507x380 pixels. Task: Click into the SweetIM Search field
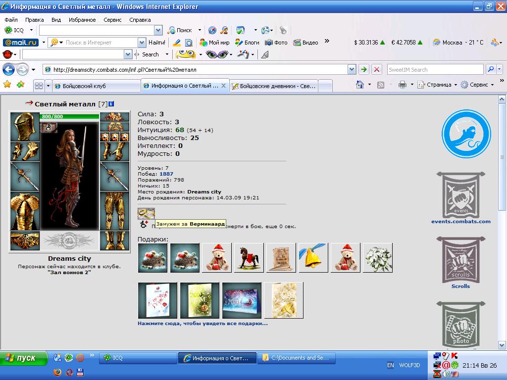[435, 69]
